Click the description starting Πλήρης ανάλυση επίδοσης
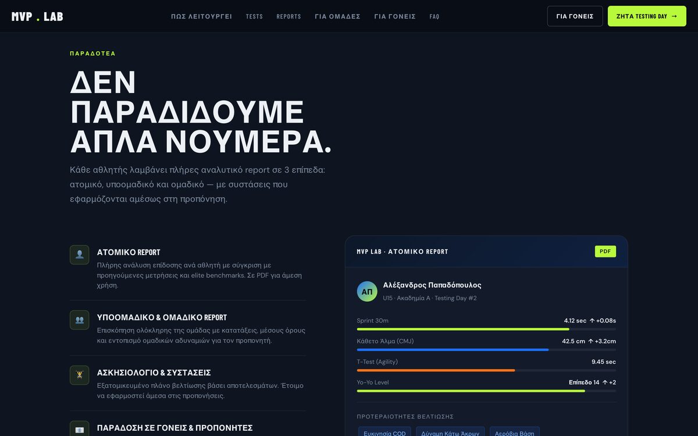Viewport: 698px width, 436px height. pyautogui.click(x=200, y=276)
